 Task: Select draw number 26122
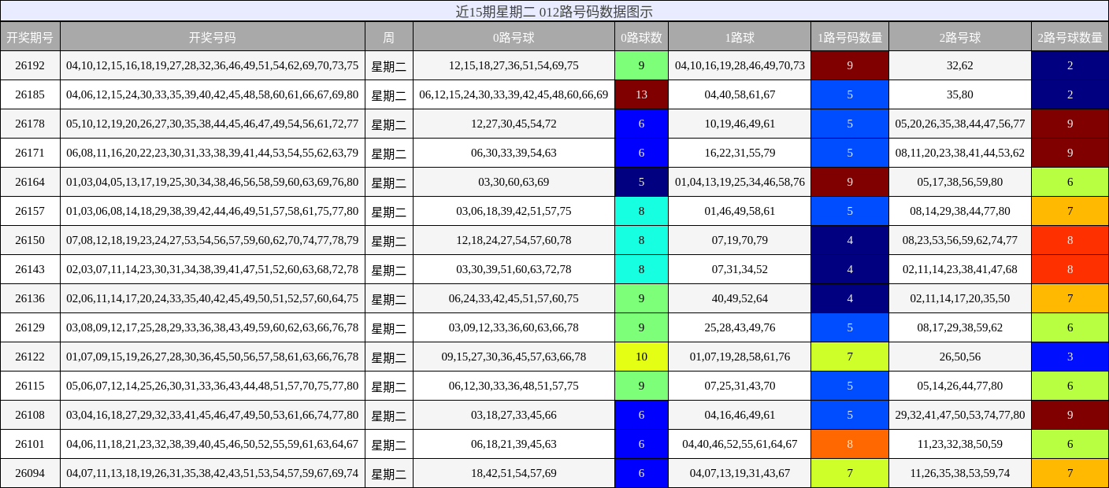pos(30,357)
